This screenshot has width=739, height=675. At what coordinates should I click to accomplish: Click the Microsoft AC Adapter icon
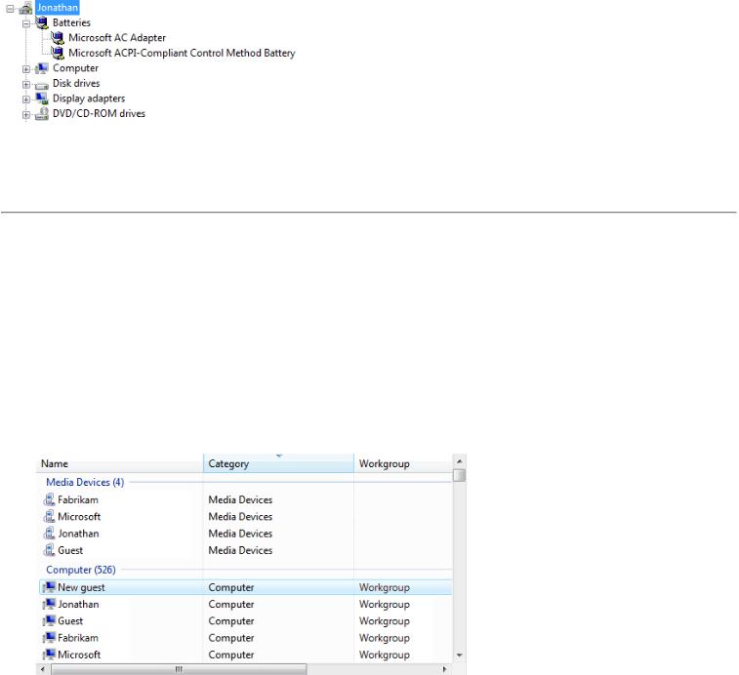click(x=58, y=38)
